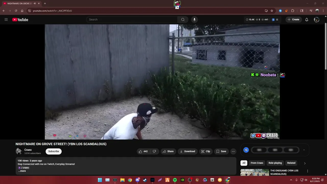327x184 pixels.
Task: Open Steam from taskbar
Action: tap(145, 180)
